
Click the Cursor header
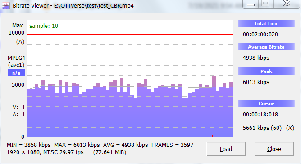click(x=266, y=103)
